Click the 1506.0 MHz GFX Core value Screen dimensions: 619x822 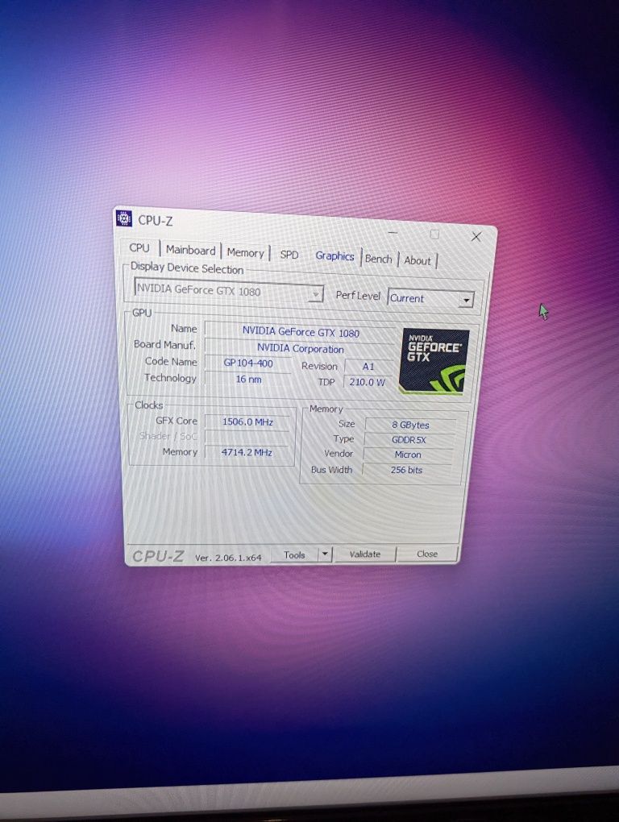click(247, 422)
